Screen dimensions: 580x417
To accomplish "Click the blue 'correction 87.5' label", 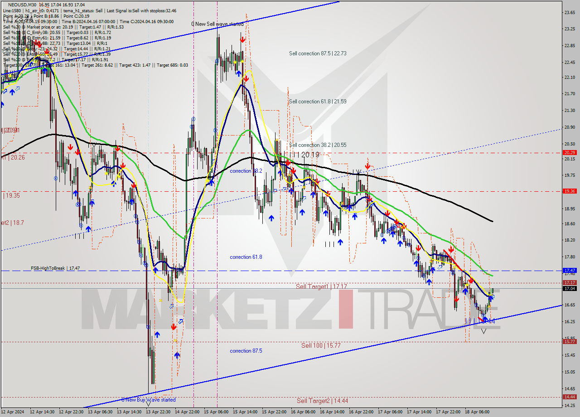I will point(246,351).
